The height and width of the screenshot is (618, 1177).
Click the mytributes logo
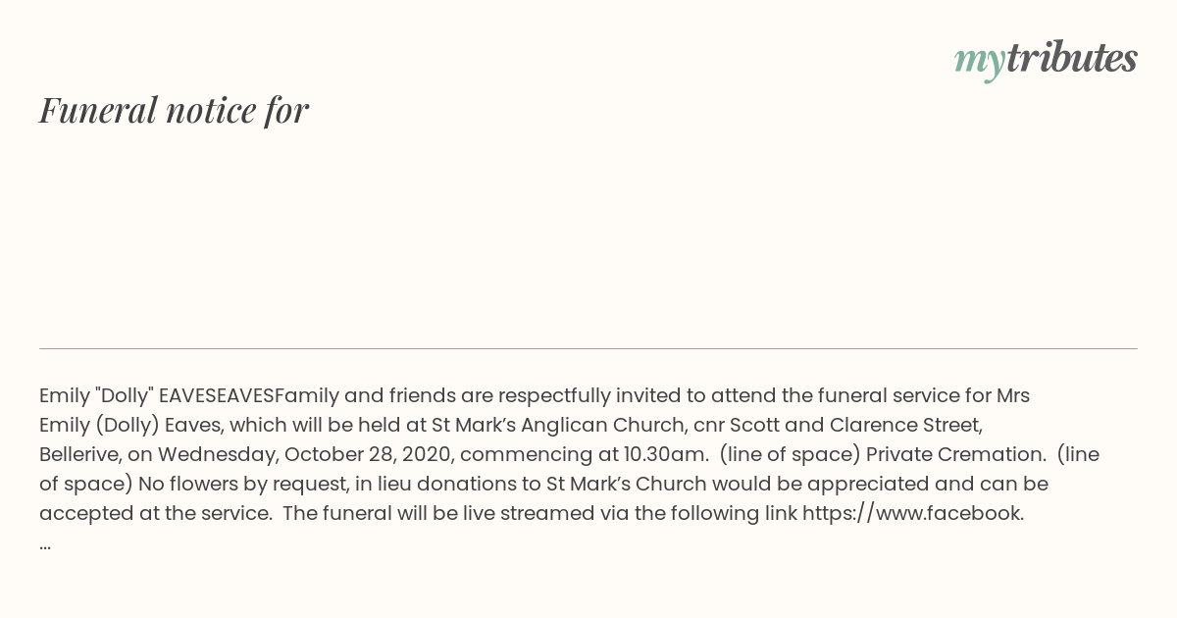point(1046,60)
